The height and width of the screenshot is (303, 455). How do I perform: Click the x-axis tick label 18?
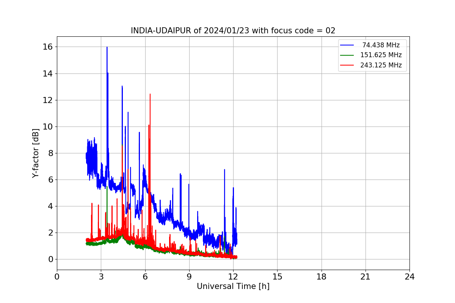pos(321,277)
